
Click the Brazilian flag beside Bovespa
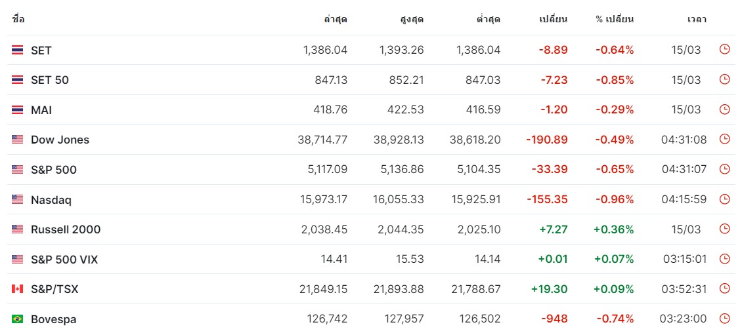click(x=18, y=319)
